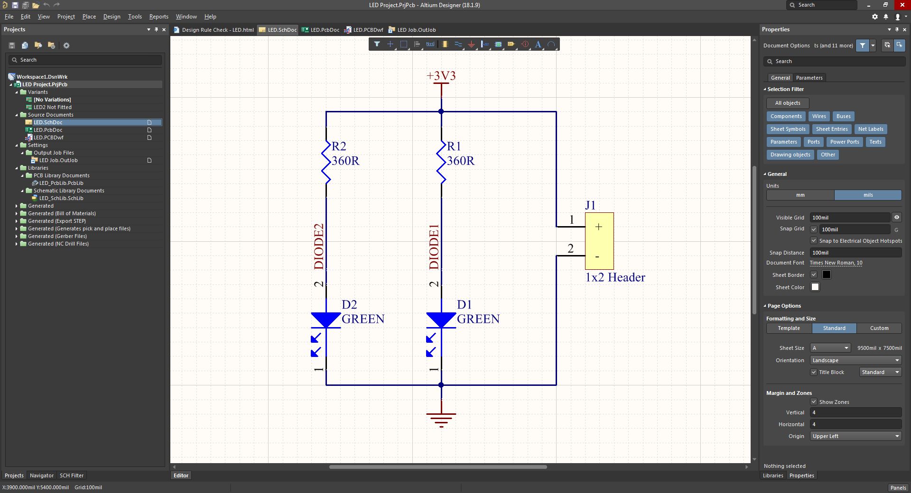
Task: Switch to the LED.PcbDoc tab
Action: [321, 30]
